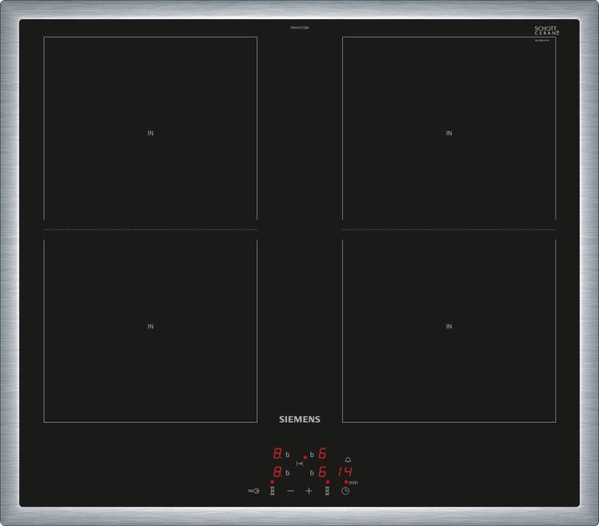
Task: Tap the right cooking zone selector icon
Action: pyautogui.click(x=327, y=491)
